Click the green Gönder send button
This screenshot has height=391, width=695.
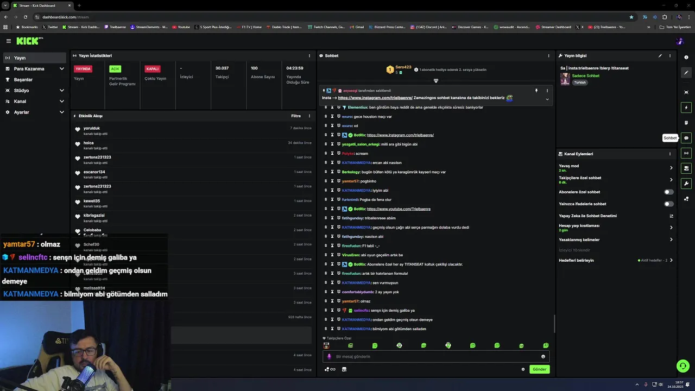pos(539,369)
